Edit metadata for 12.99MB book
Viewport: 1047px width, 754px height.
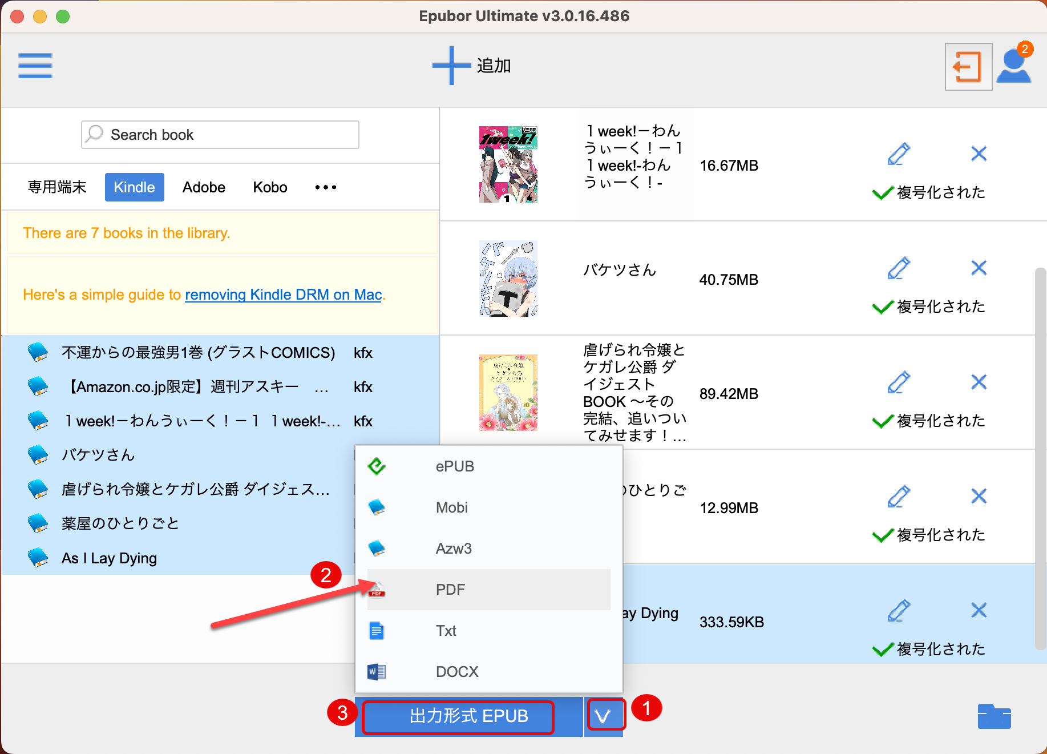899,496
